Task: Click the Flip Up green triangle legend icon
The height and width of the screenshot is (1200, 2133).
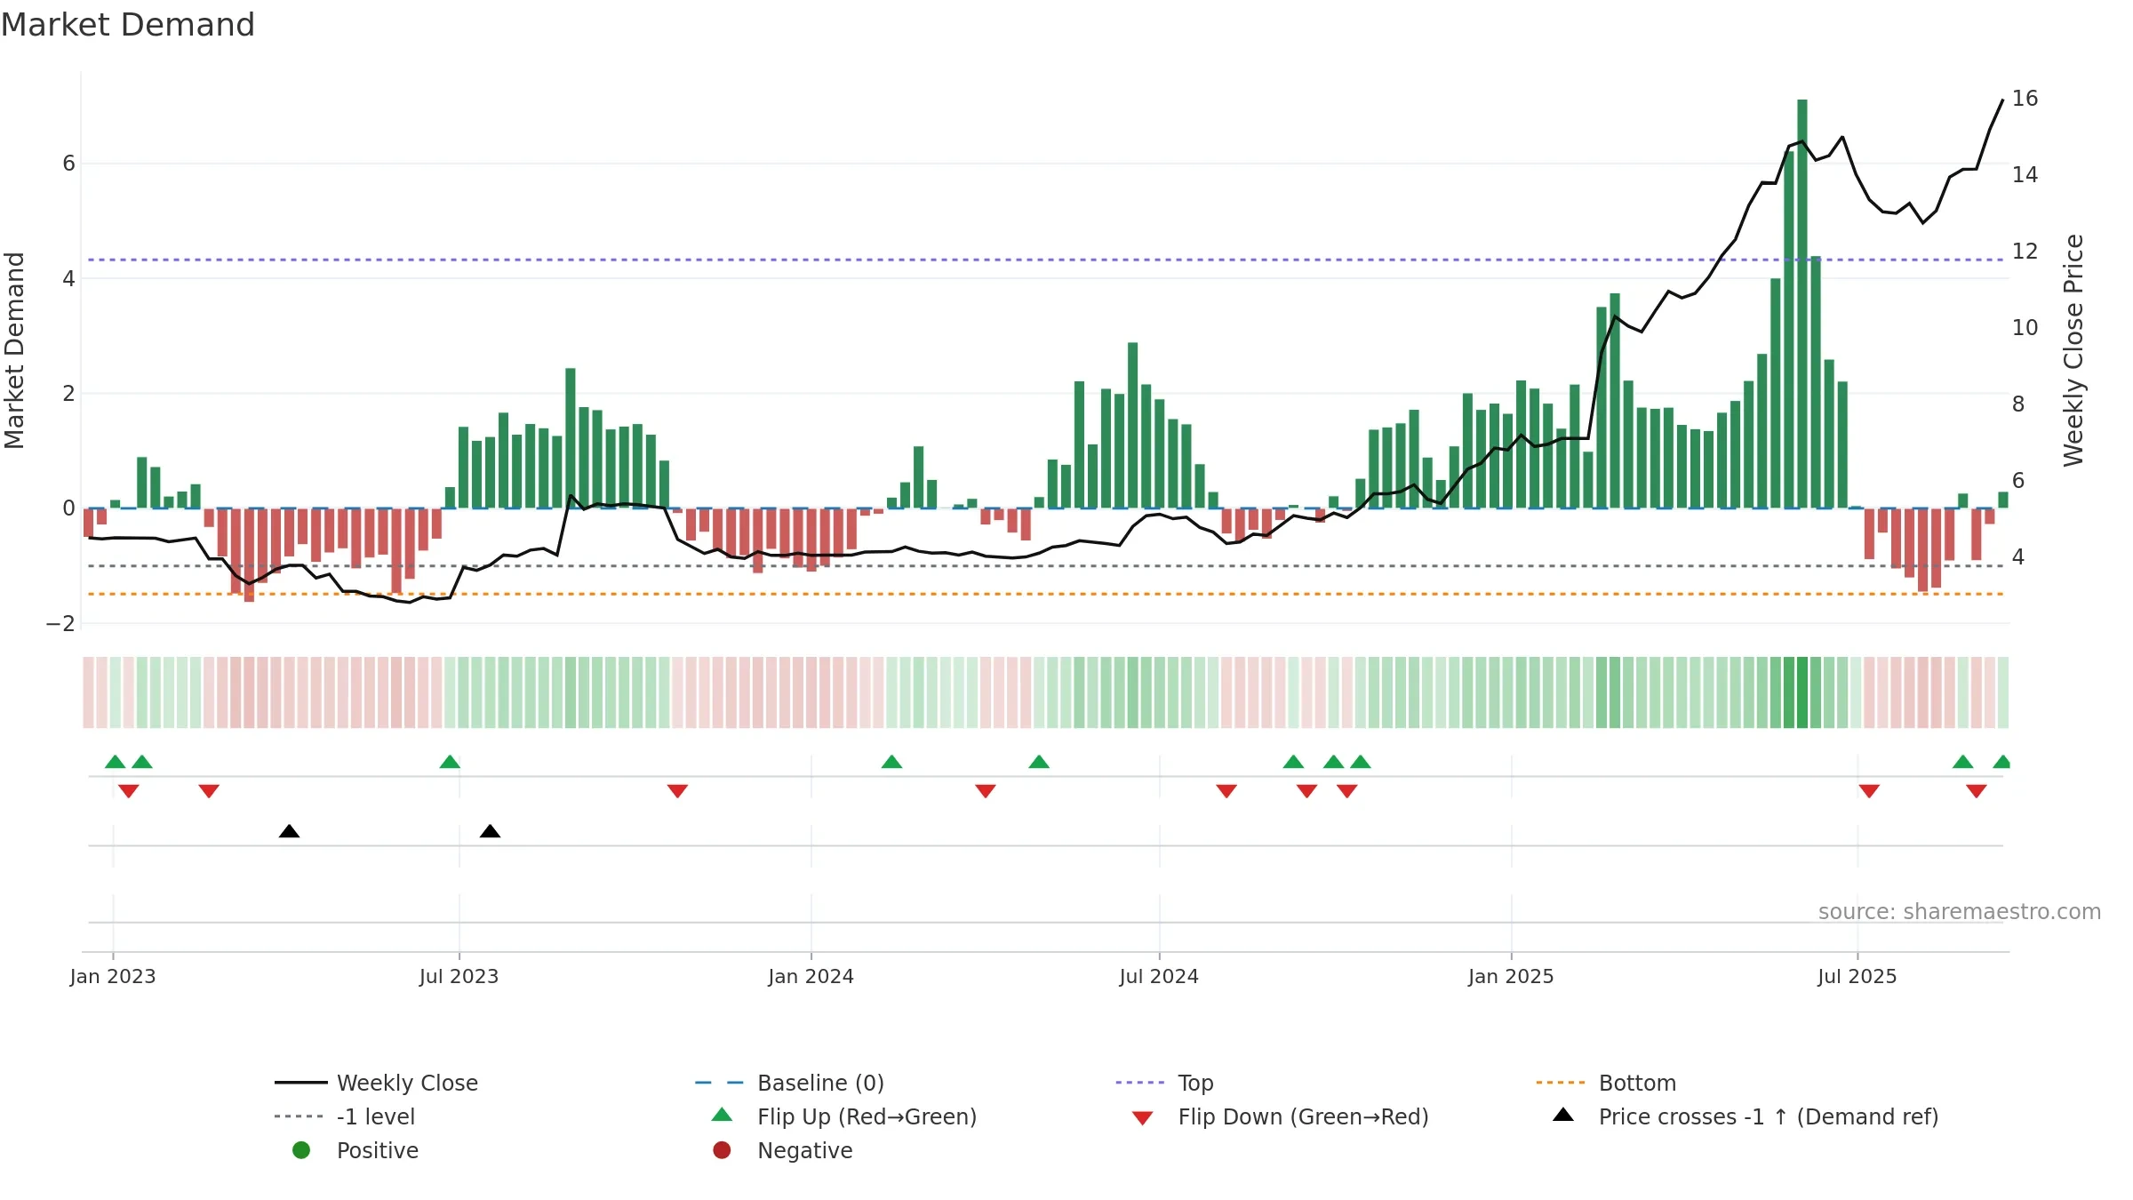Action: tap(723, 1115)
